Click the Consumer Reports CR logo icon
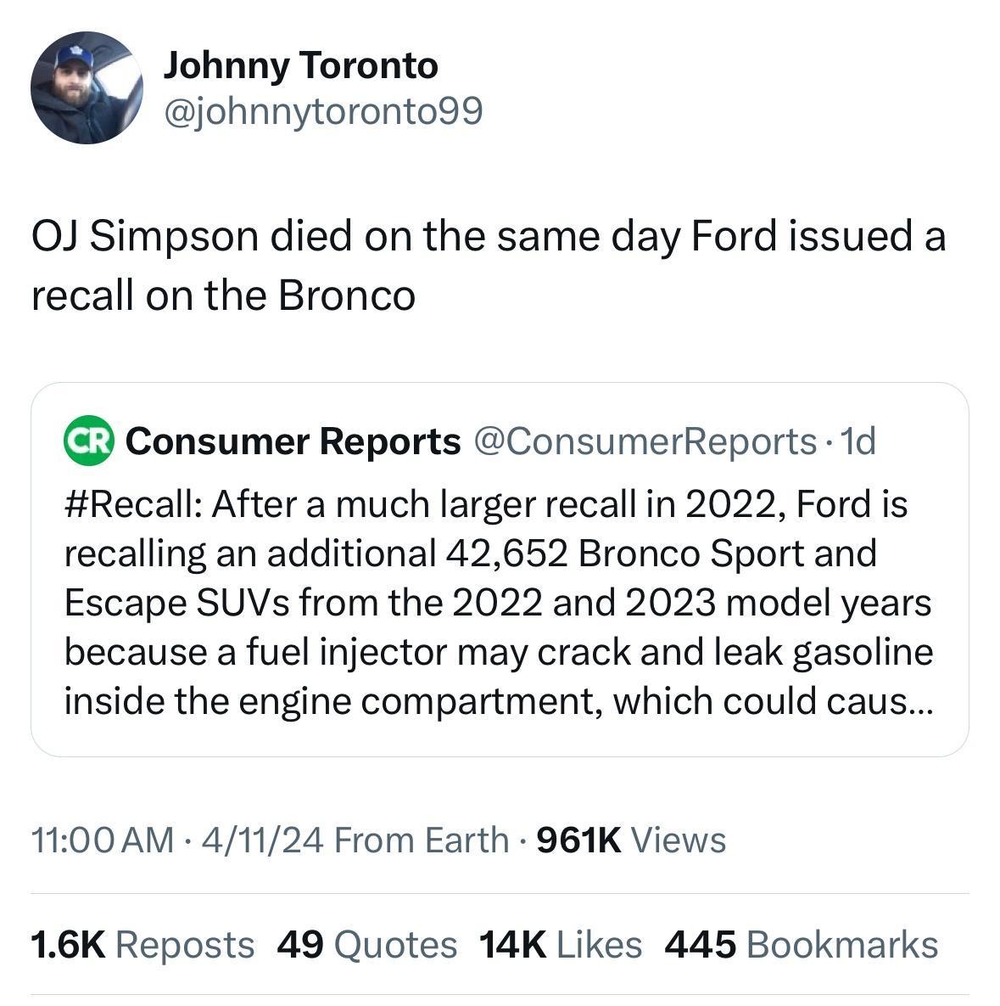This screenshot has height=1006, width=1000. coord(89,441)
